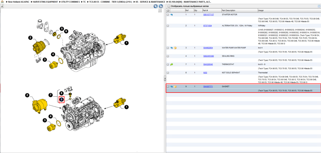The width and height of the screenshot is (321, 153).
Task: Click the round add icon for GASKET
Action: 168,87
